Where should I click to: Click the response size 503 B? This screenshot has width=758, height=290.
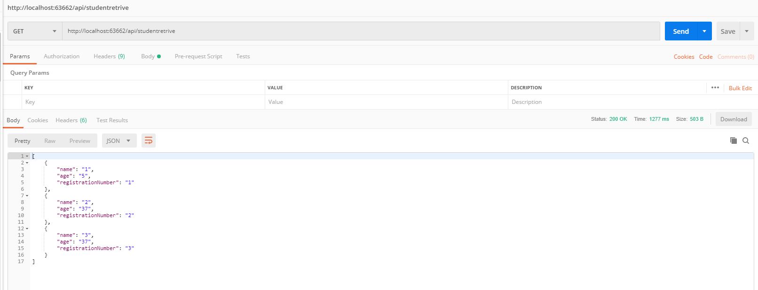coord(696,119)
